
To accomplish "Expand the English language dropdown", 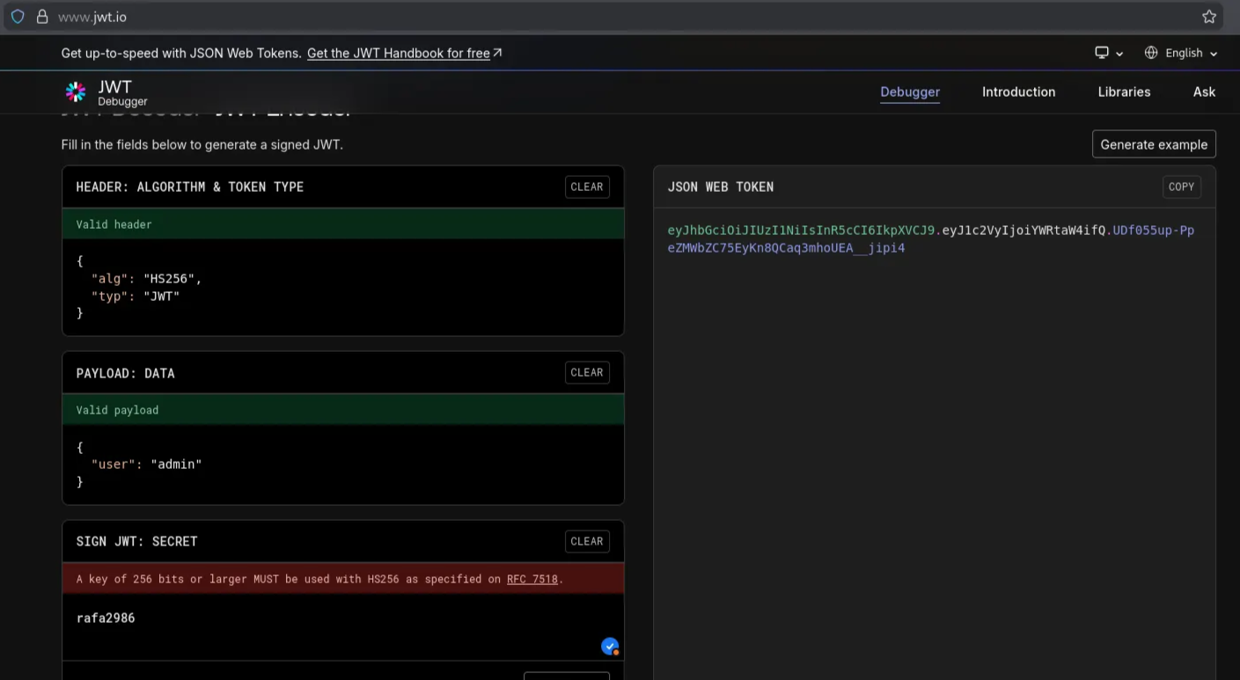I will click(x=1181, y=53).
